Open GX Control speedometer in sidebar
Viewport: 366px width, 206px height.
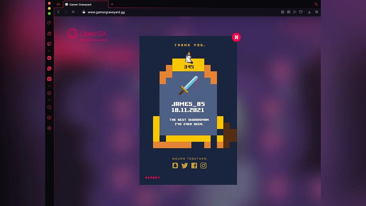49,23
